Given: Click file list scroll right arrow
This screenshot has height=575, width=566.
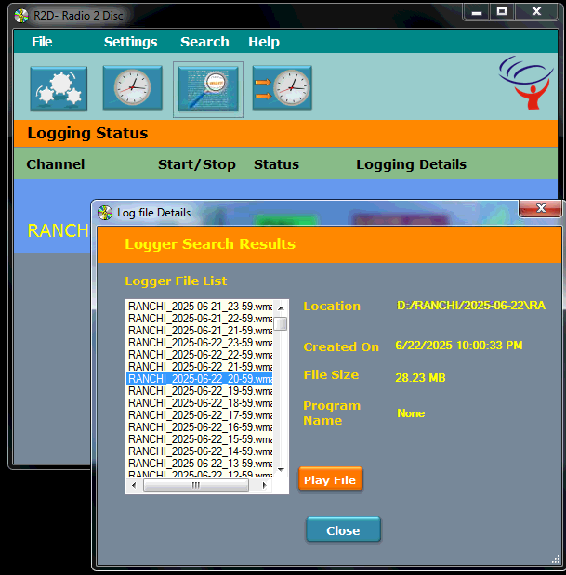Looking at the screenshot, I should click(264, 485).
